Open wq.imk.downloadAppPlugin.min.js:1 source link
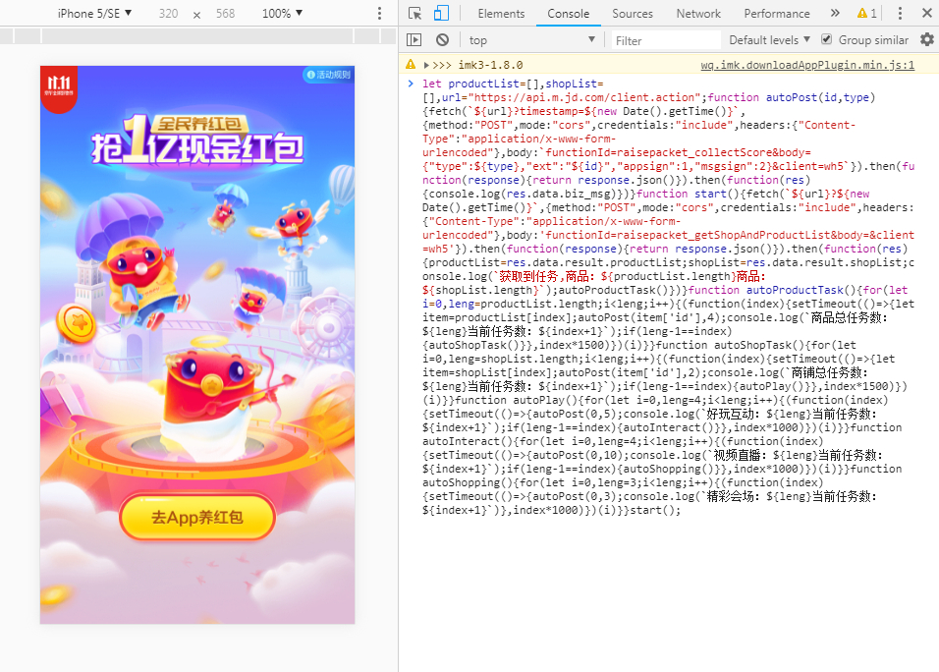This screenshot has width=939, height=672. pyautogui.click(x=807, y=65)
